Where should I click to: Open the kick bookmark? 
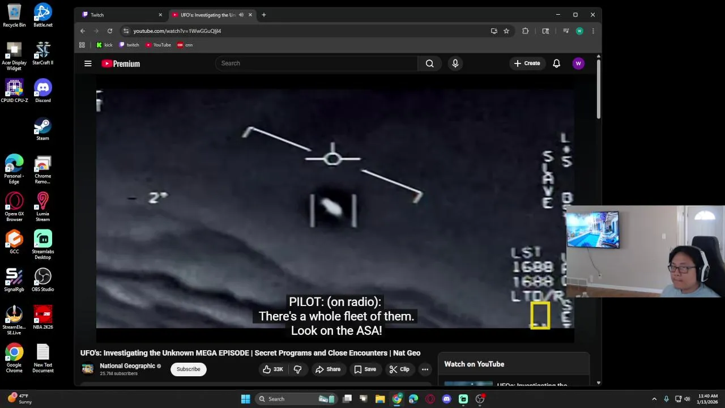(104, 45)
